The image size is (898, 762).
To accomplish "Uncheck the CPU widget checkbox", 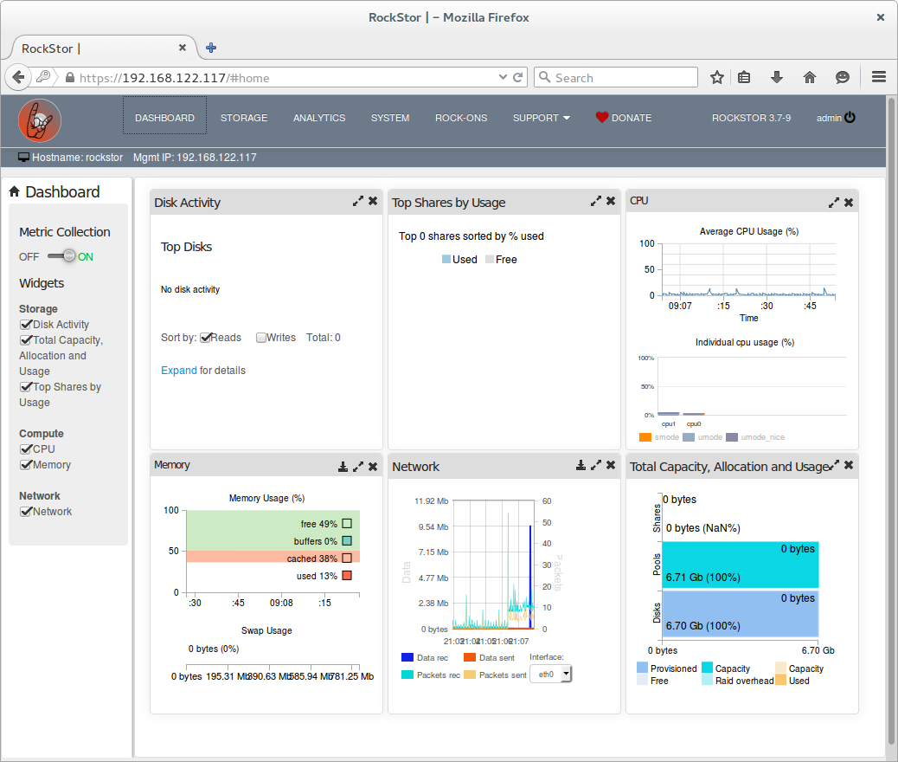I will (x=26, y=449).
